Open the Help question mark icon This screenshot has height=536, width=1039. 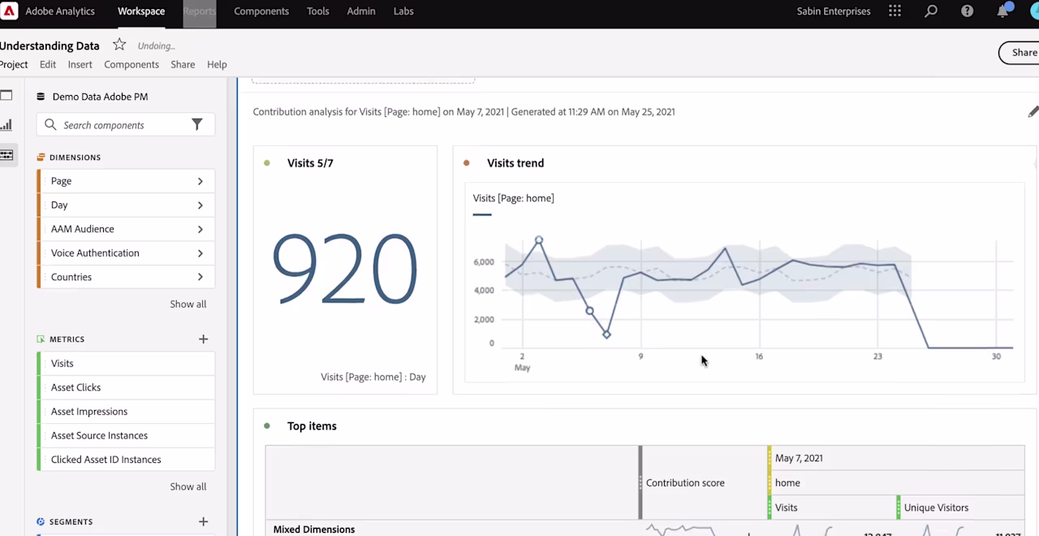(x=968, y=11)
